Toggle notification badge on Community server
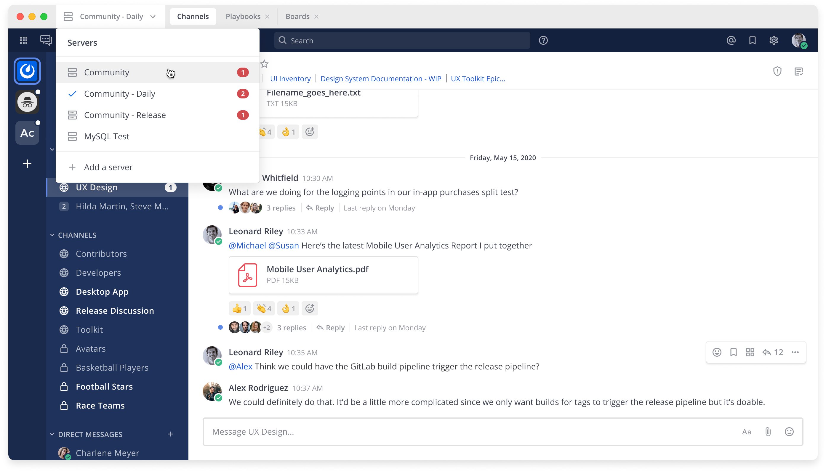Image resolution: width=826 pixels, height=472 pixels. [x=243, y=72]
